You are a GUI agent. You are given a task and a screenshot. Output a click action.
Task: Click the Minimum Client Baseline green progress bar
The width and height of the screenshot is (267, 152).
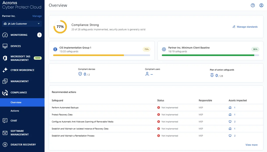coord(210,55)
